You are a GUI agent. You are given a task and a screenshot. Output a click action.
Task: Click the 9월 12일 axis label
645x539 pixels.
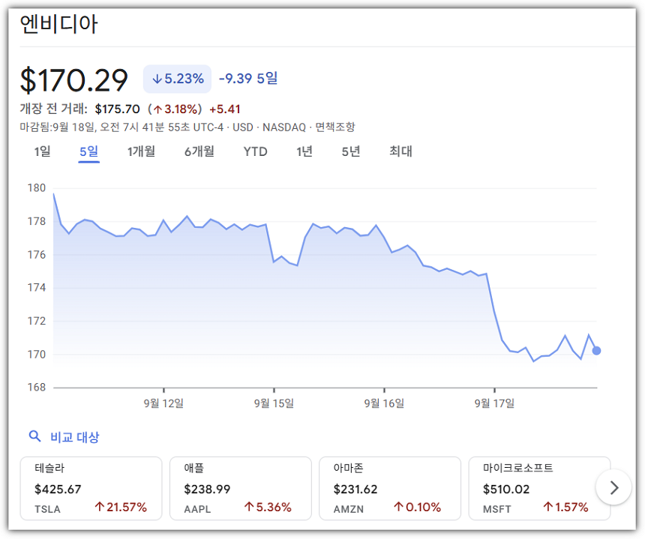(163, 403)
